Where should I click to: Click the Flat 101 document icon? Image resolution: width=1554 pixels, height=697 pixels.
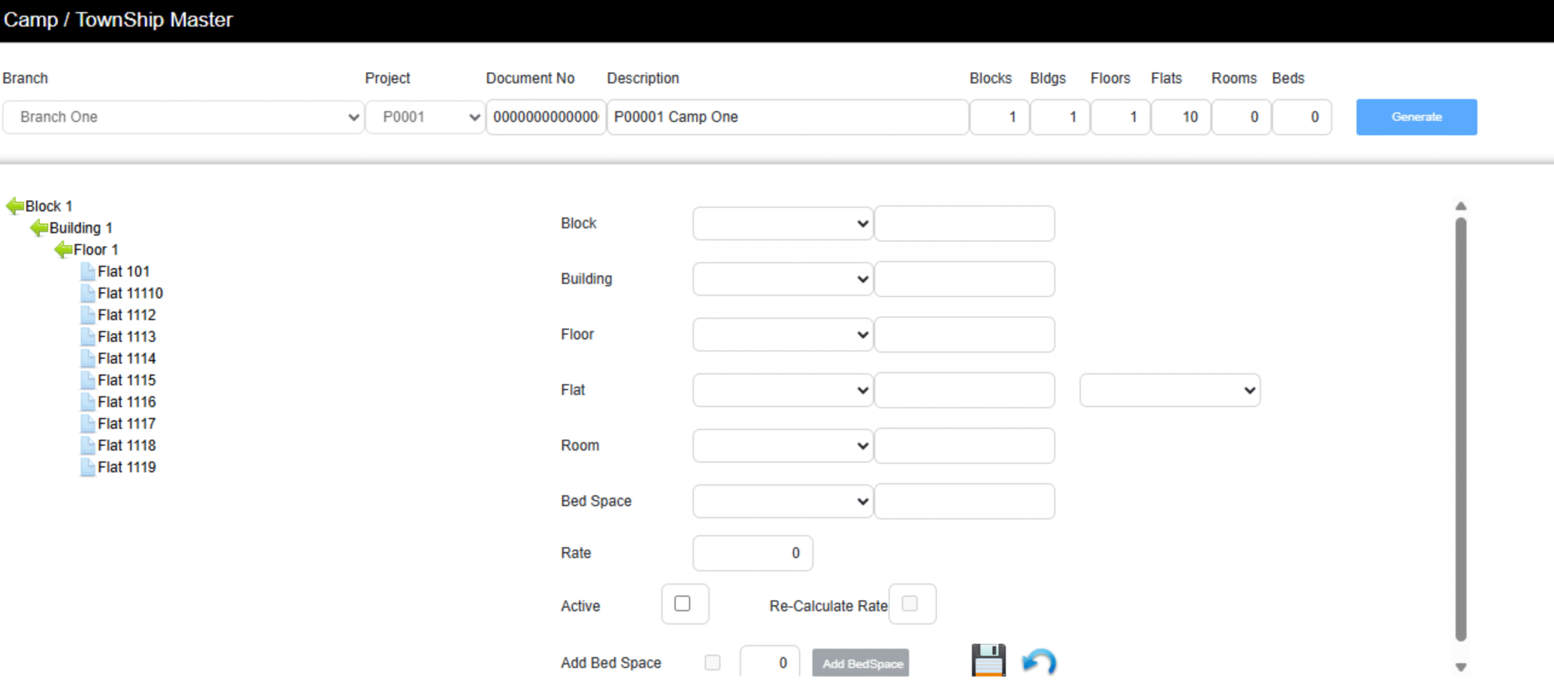tap(87, 271)
